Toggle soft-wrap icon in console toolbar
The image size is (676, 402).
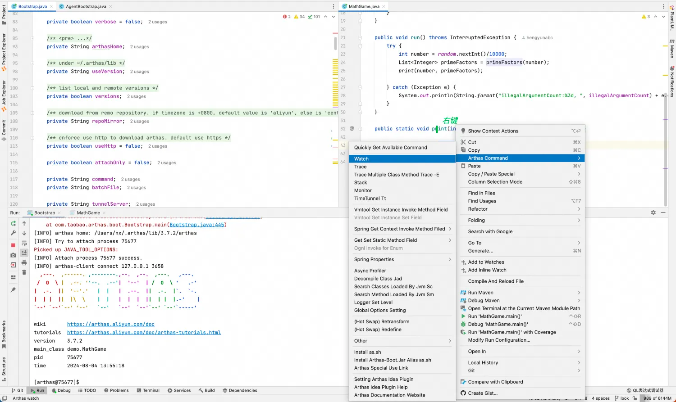pyautogui.click(x=24, y=243)
